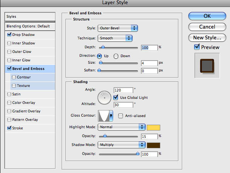Select the Gradient Overlay list entry

click(x=30, y=111)
